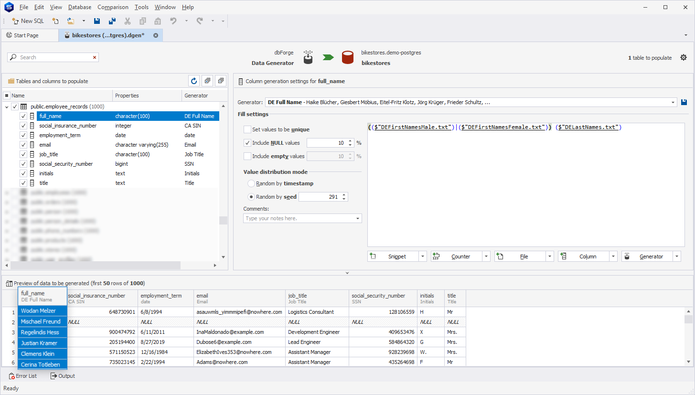Open the Comments notes dropdown
The height and width of the screenshot is (395, 695).
click(358, 218)
